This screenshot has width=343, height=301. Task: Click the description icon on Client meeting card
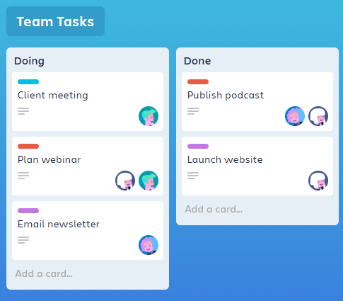(23, 111)
